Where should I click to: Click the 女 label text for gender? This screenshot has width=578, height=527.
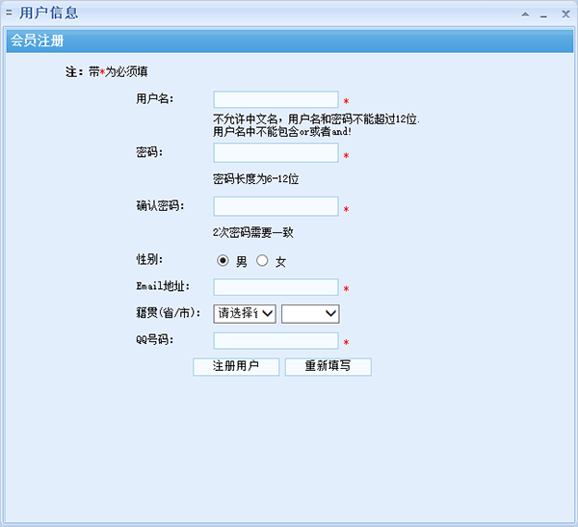tap(280, 262)
